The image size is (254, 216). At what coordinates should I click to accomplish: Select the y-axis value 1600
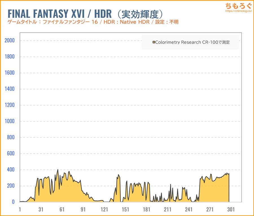tap(10, 73)
